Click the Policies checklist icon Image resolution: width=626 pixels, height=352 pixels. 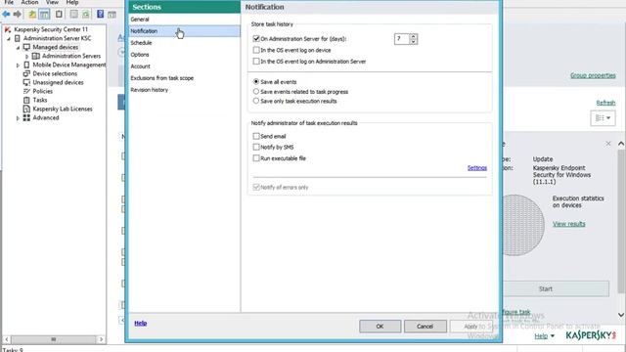pos(26,91)
